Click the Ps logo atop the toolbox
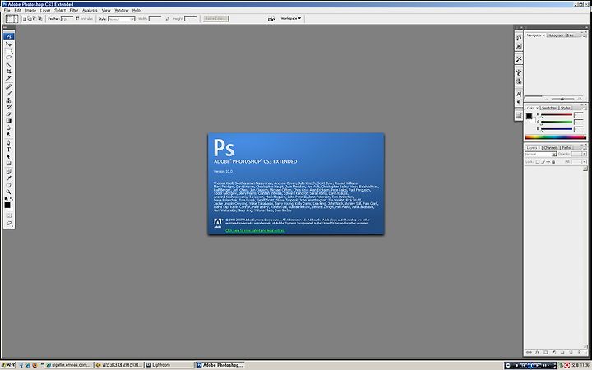 pos(9,37)
